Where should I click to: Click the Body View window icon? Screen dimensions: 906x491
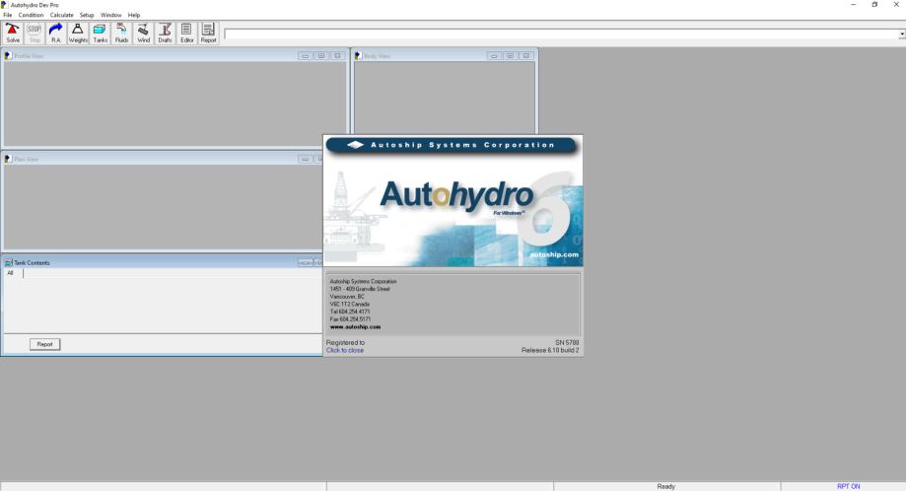(358, 56)
